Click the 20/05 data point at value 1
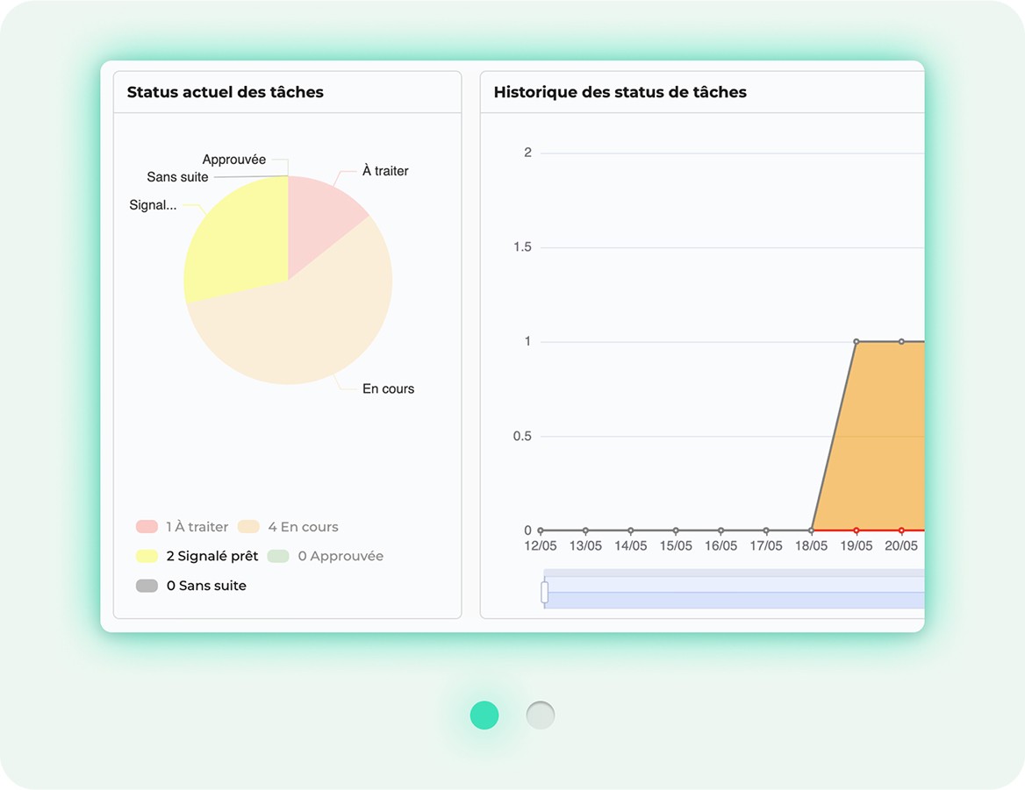The height and width of the screenshot is (790, 1025). pos(901,341)
